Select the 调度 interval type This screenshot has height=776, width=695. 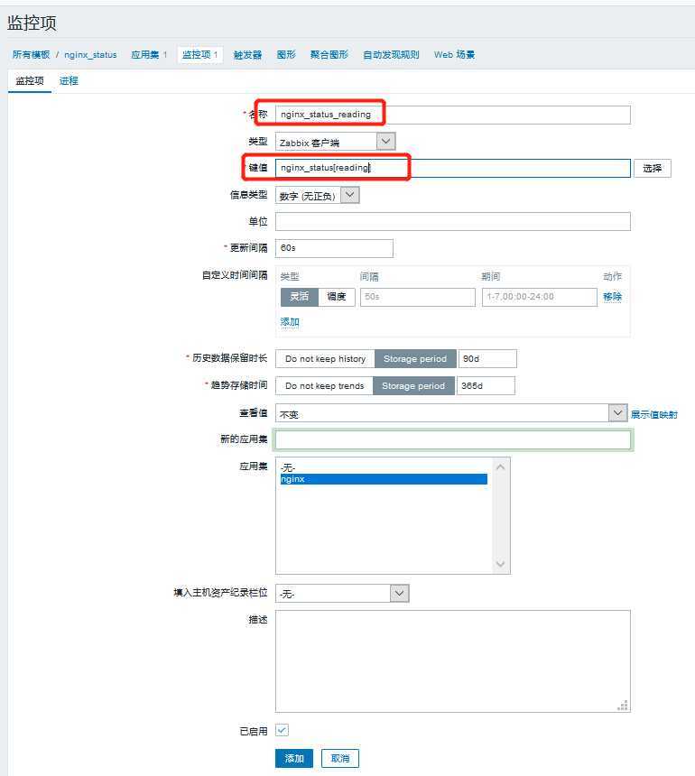337,297
